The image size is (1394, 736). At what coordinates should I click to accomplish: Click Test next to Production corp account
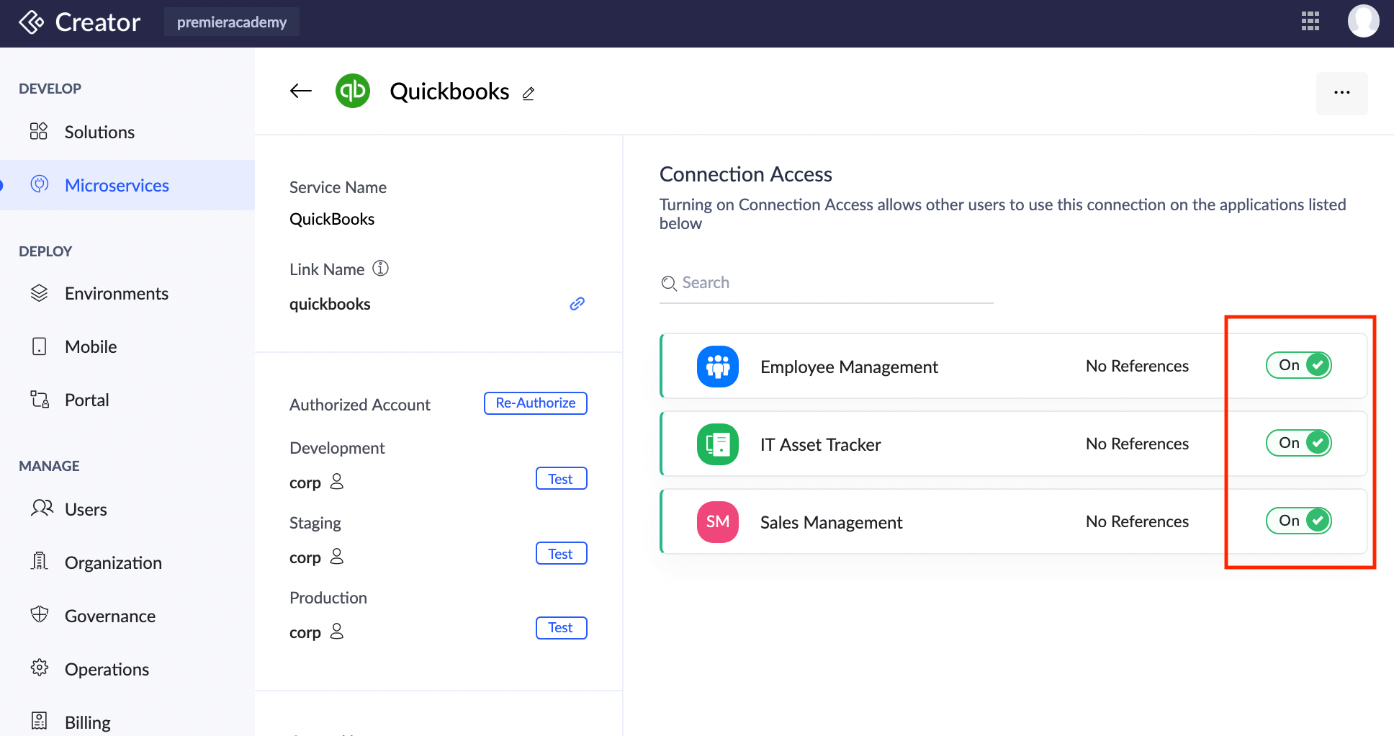click(x=561, y=627)
